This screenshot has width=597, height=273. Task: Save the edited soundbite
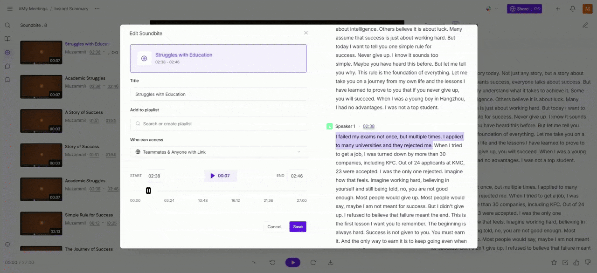point(298,226)
